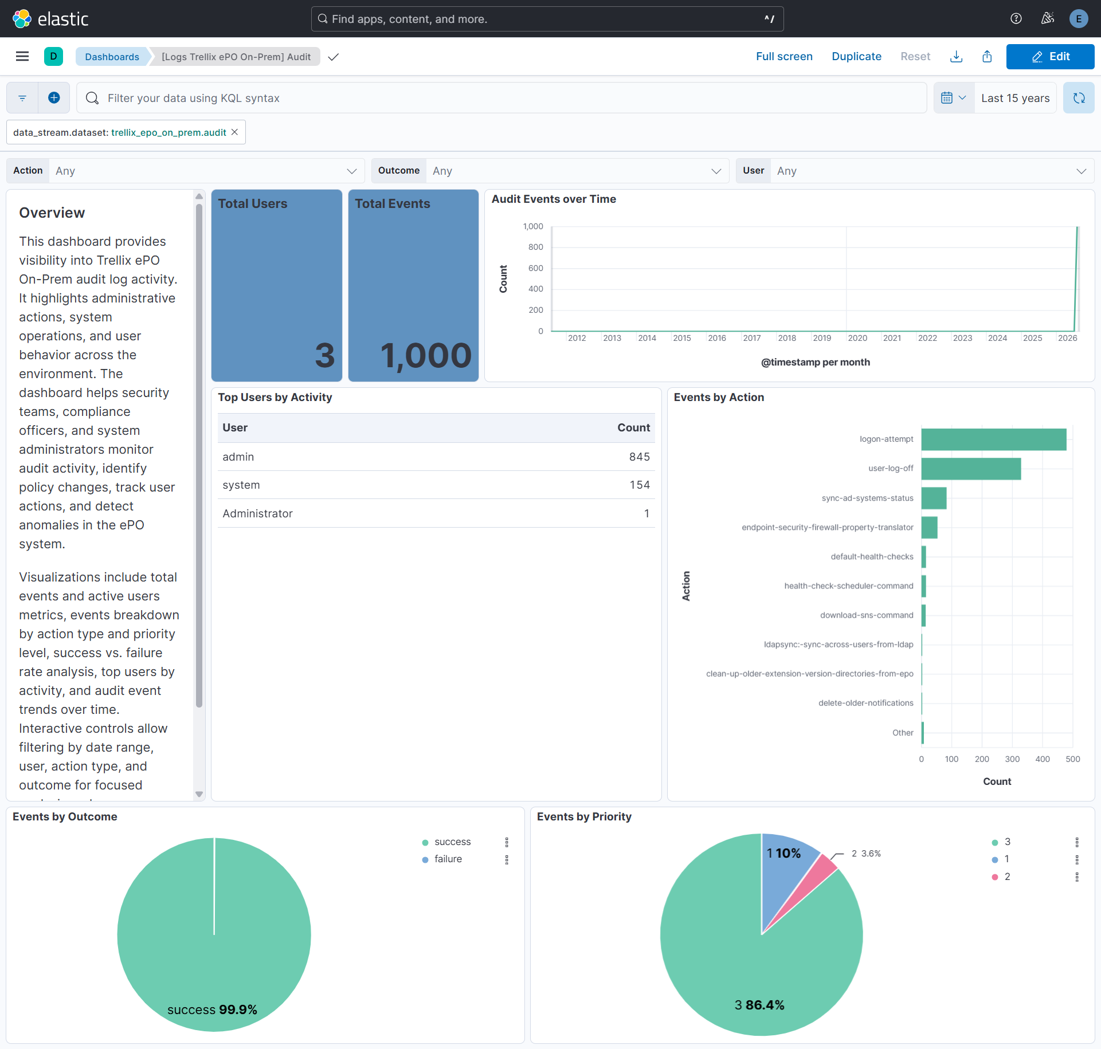Click the failure legend color dot

click(x=425, y=859)
